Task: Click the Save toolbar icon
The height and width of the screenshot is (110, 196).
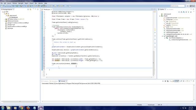Action: point(6,6)
